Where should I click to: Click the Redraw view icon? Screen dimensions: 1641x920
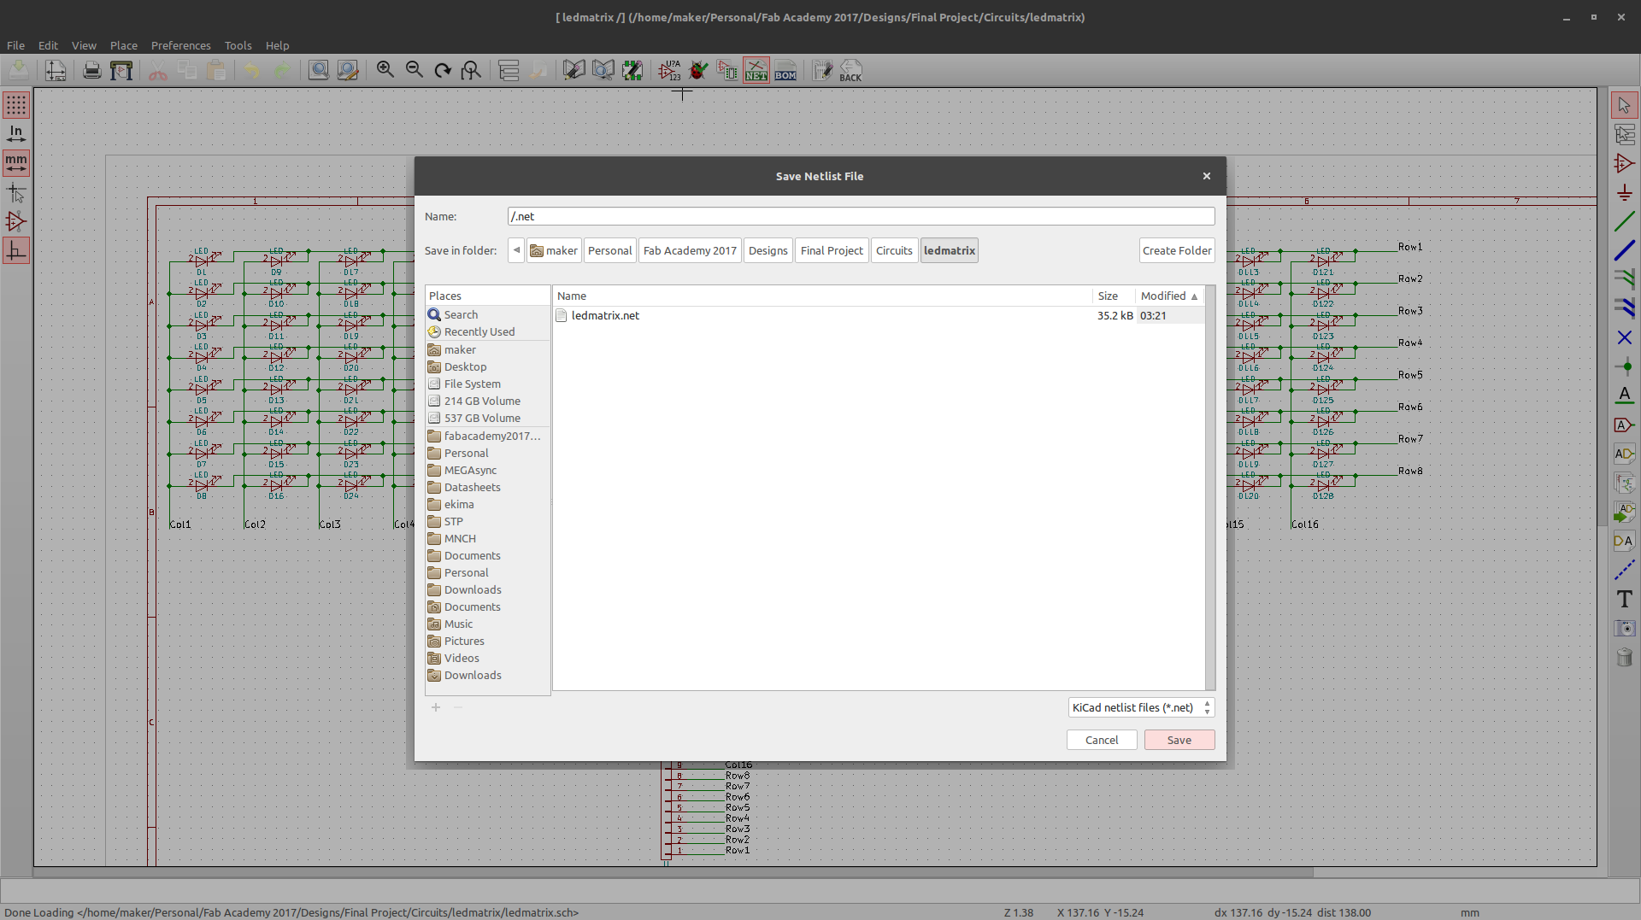pyautogui.click(x=443, y=70)
